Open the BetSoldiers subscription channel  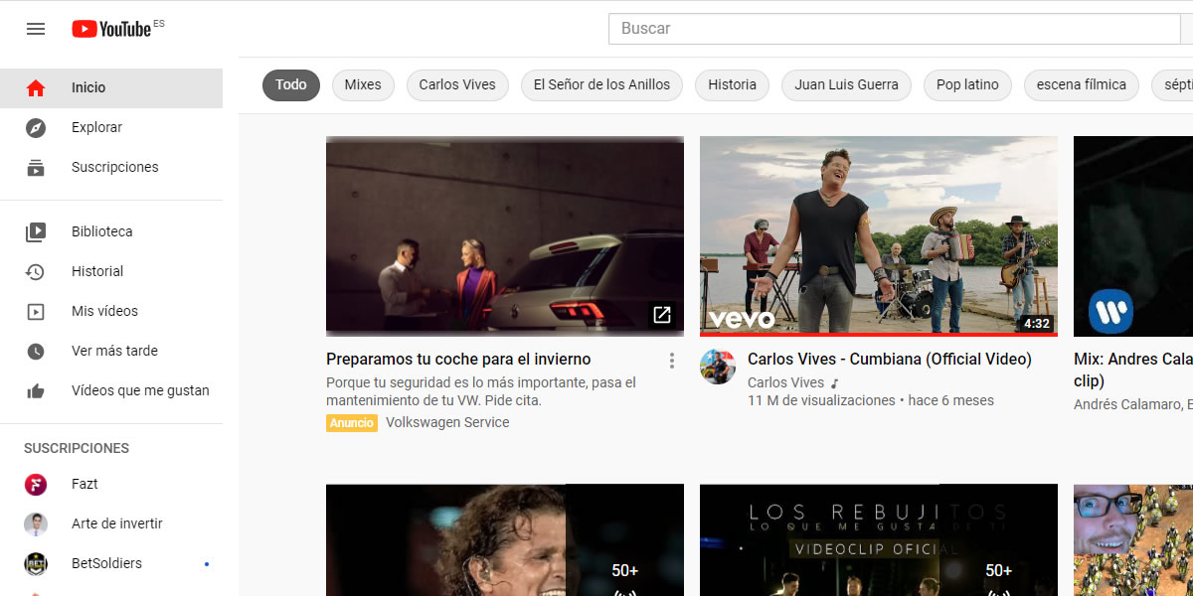[x=111, y=563]
